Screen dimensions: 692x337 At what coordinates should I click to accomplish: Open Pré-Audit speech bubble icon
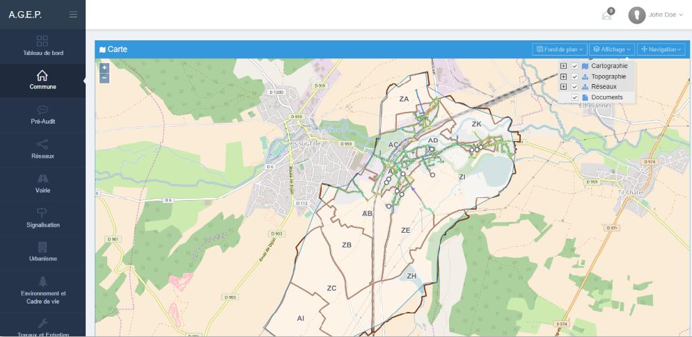(x=42, y=110)
